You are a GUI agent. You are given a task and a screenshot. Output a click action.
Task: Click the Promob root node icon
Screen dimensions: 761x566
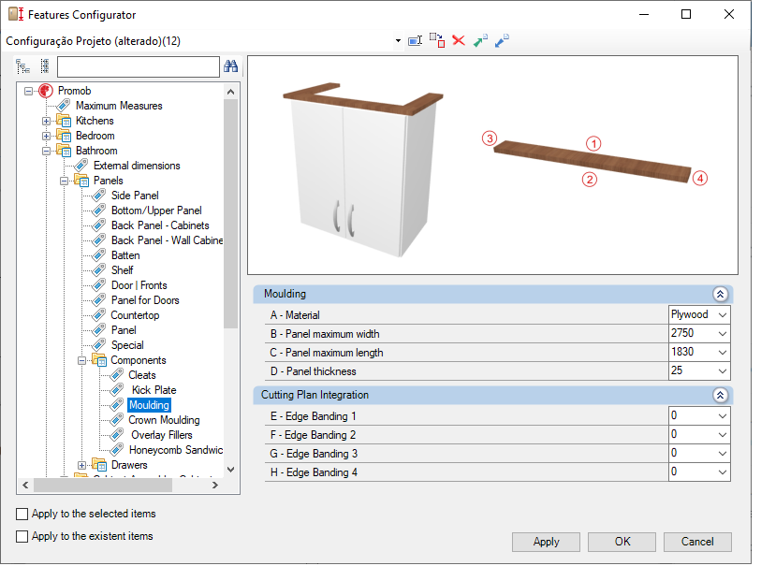click(46, 91)
